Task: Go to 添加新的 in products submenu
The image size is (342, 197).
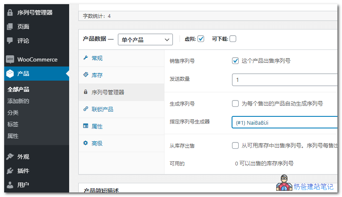Action: pos(18,101)
